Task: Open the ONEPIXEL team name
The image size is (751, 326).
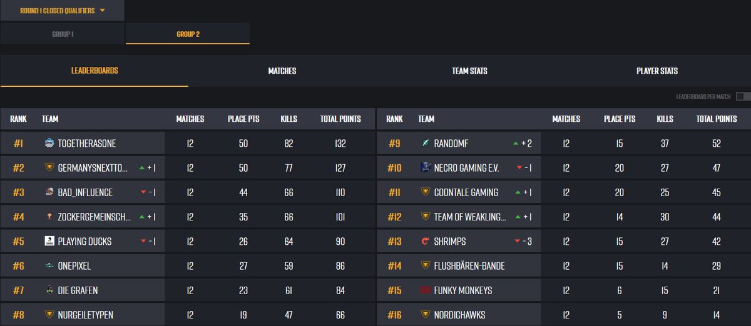Action: (74, 265)
